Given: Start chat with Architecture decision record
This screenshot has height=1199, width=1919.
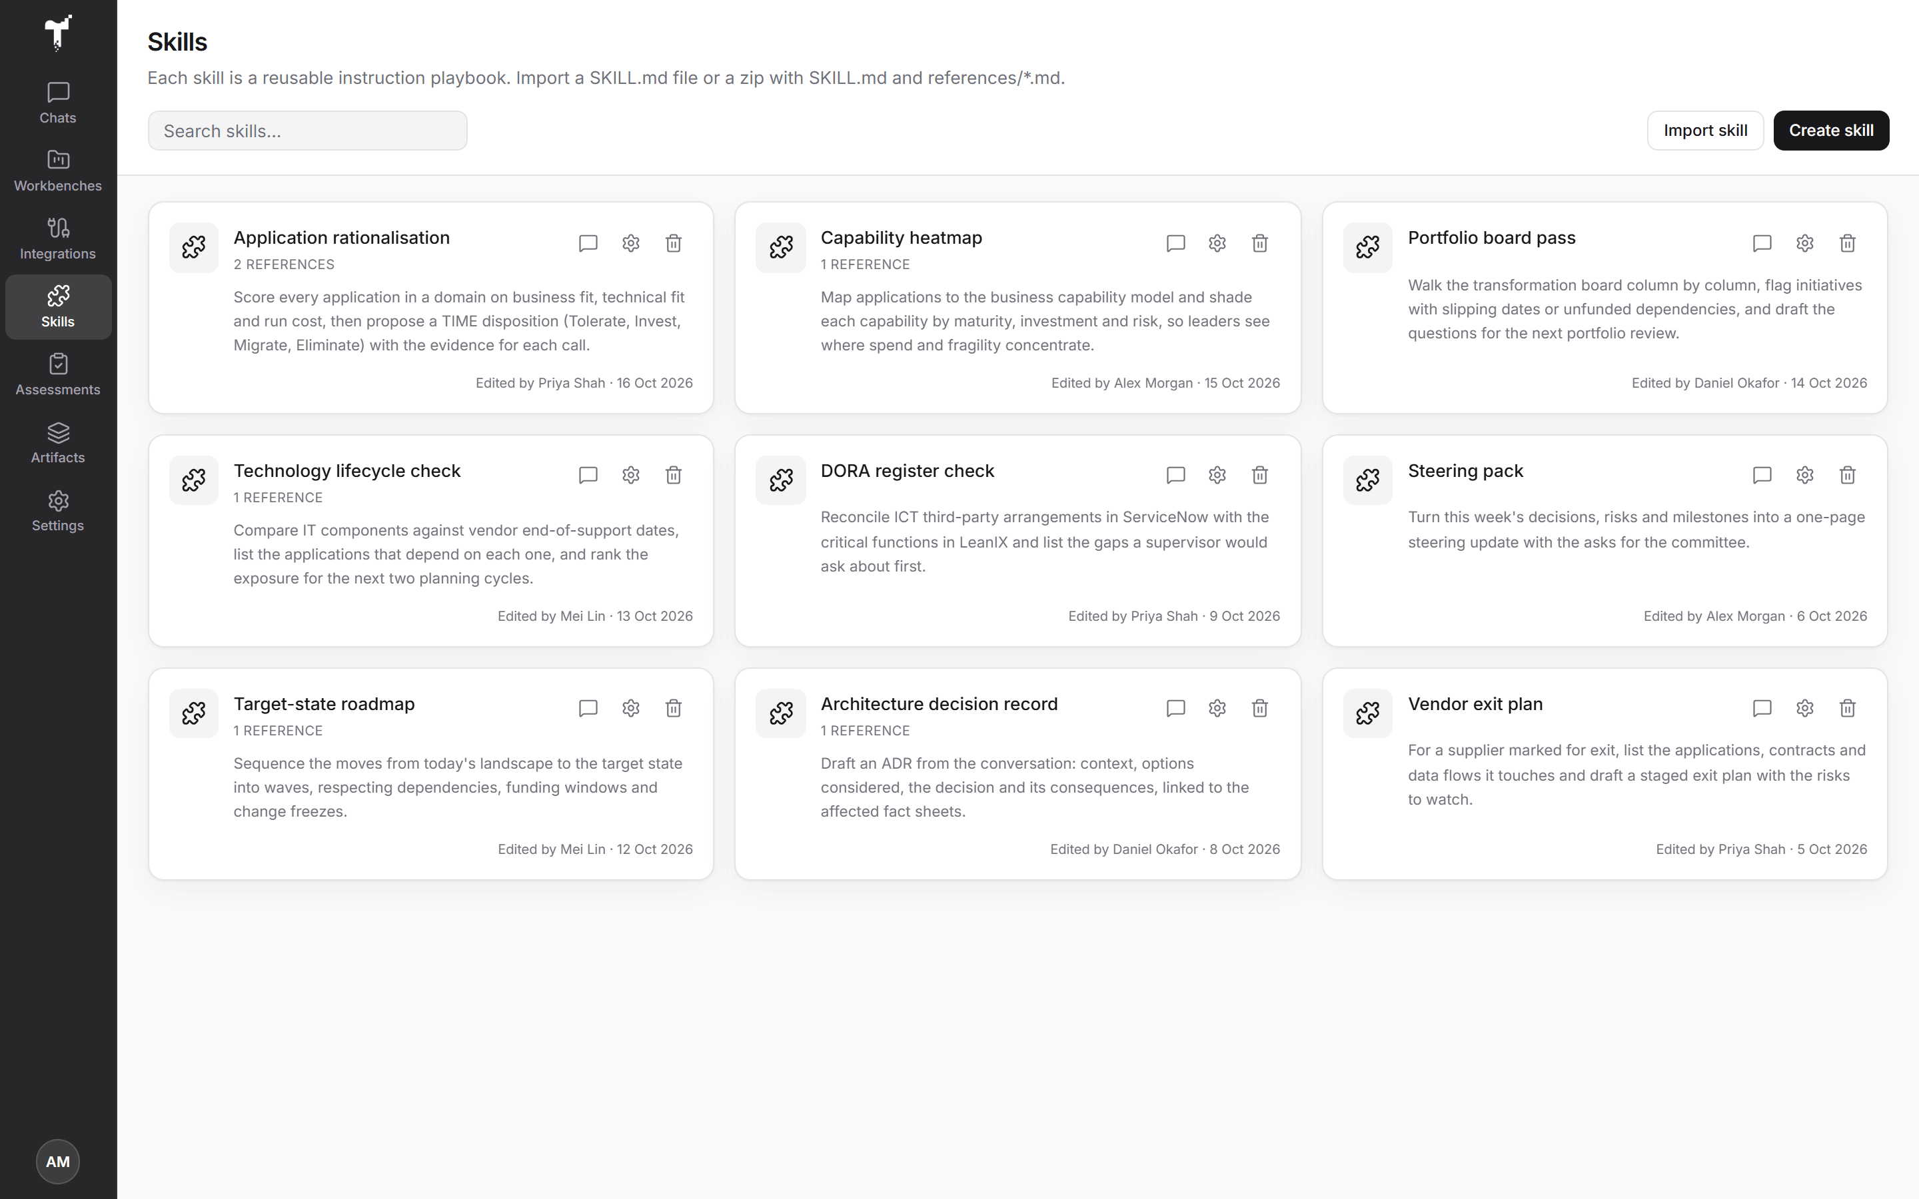Looking at the screenshot, I should click(x=1175, y=708).
